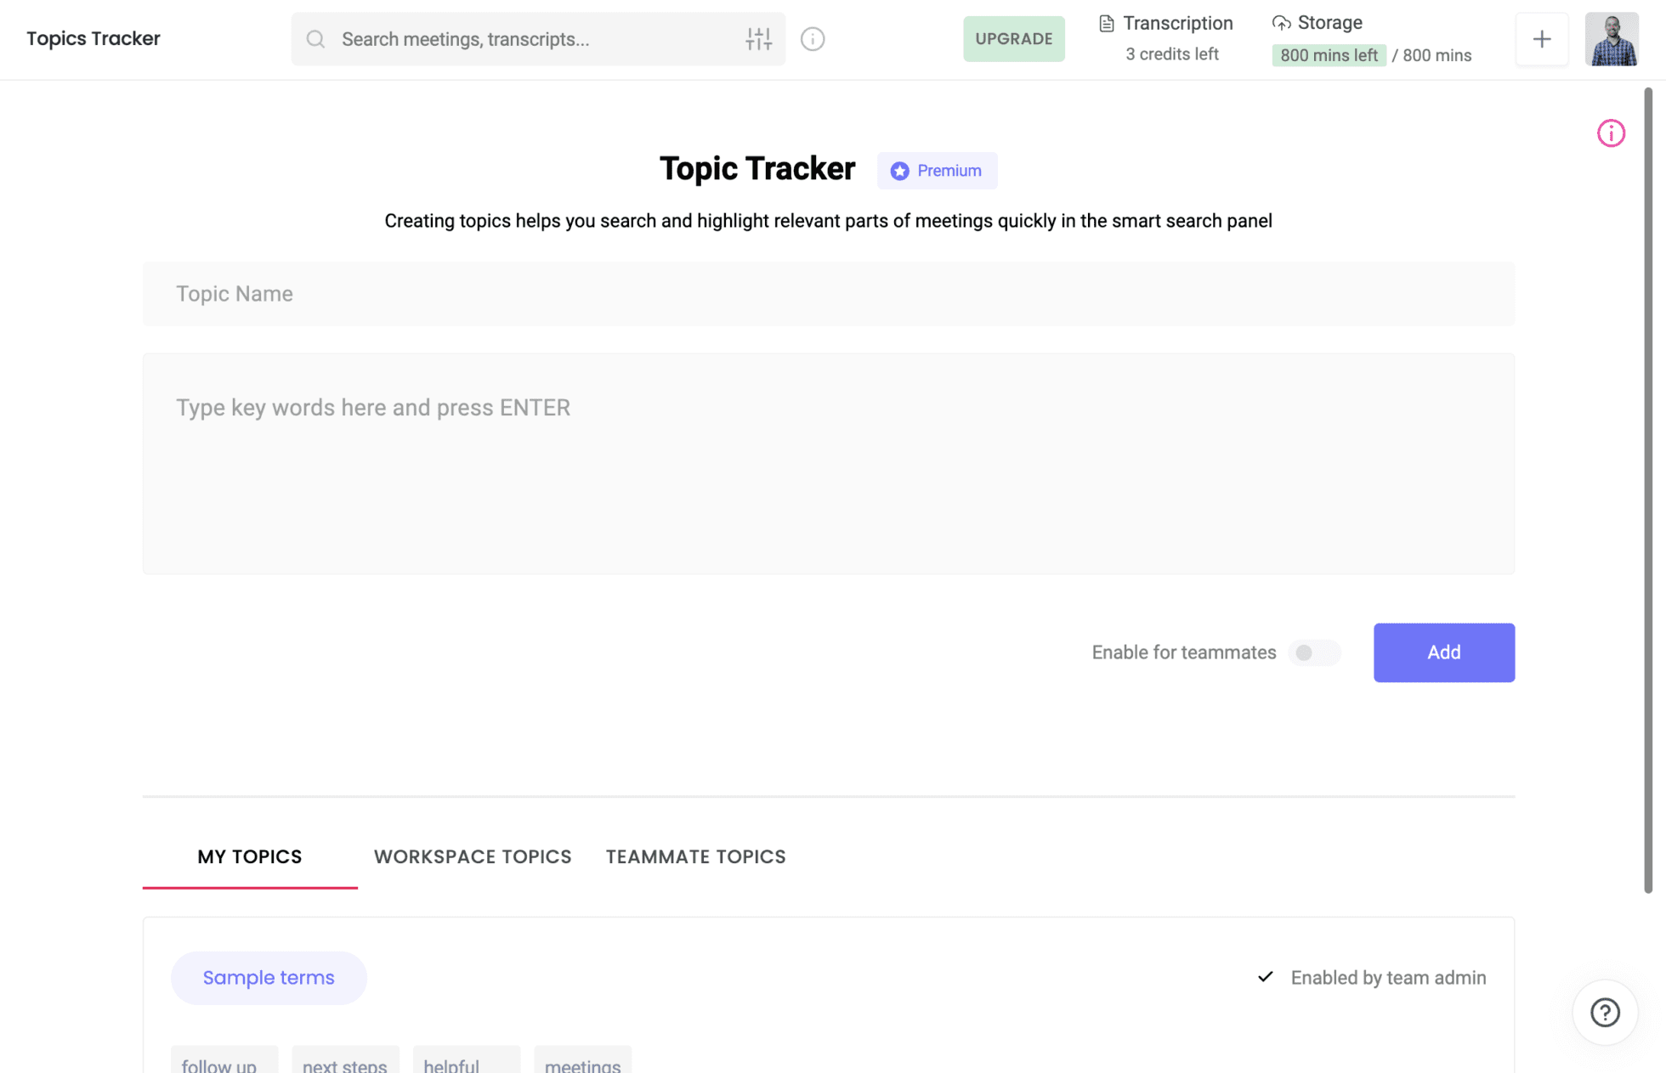1666x1073 pixels.
Task: Click the plus icon in header
Action: click(1541, 39)
